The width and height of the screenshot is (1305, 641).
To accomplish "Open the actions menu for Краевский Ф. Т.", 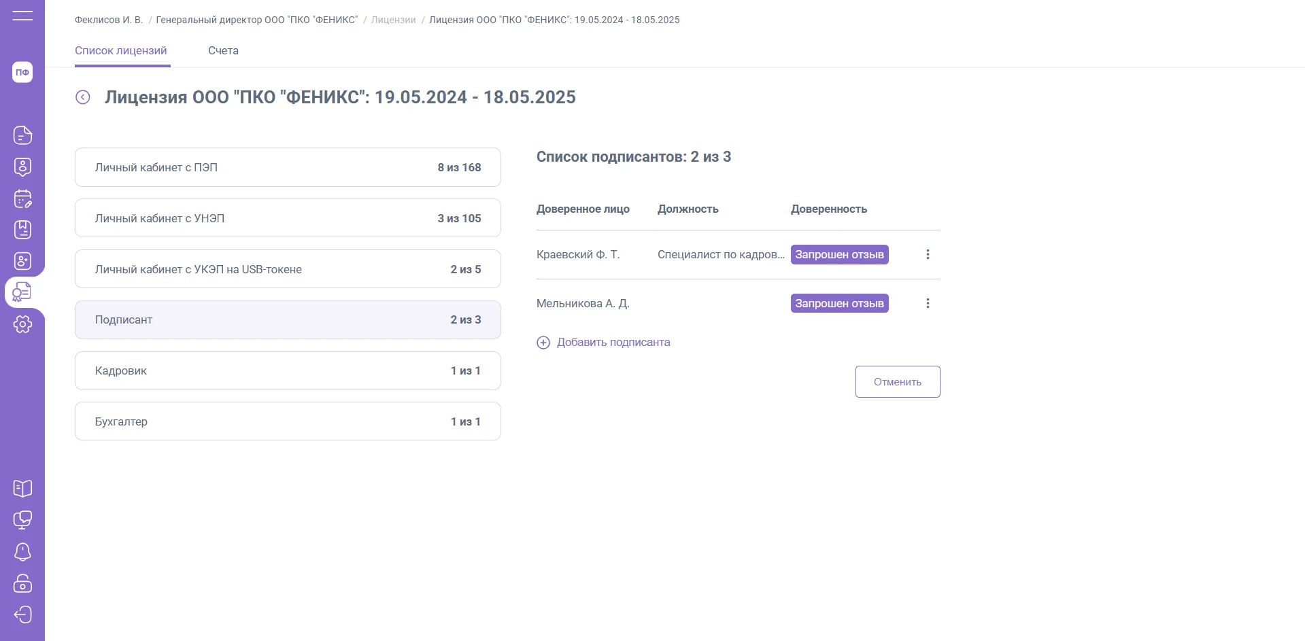I will [928, 254].
